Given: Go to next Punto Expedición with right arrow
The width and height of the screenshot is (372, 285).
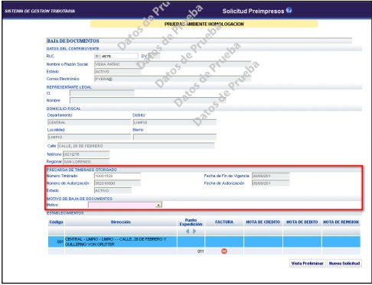Looking at the screenshot, I should pos(194,232).
